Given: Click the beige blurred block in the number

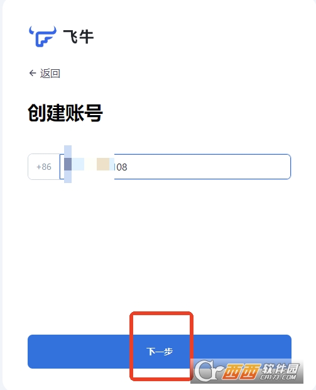Looking at the screenshot, I should click(x=103, y=164).
